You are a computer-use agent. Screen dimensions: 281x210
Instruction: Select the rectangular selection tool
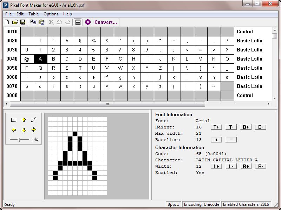click(x=14, y=120)
